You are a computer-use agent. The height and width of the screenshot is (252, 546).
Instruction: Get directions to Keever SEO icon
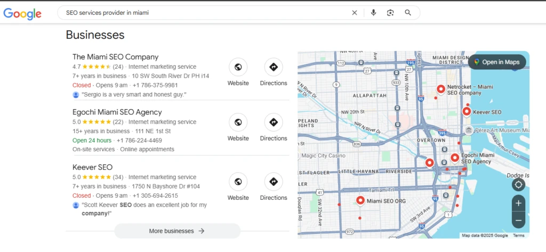[274, 182]
